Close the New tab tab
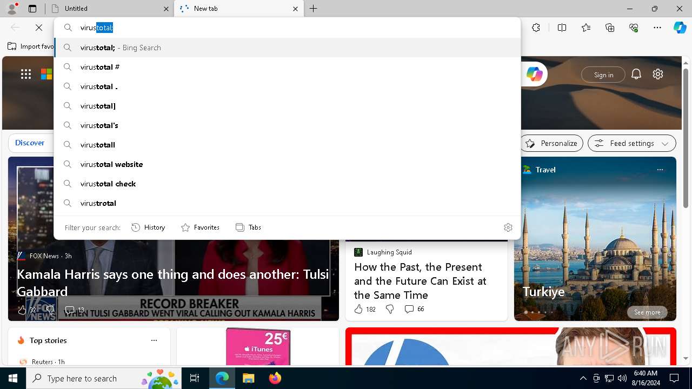The image size is (692, 389). (x=295, y=9)
